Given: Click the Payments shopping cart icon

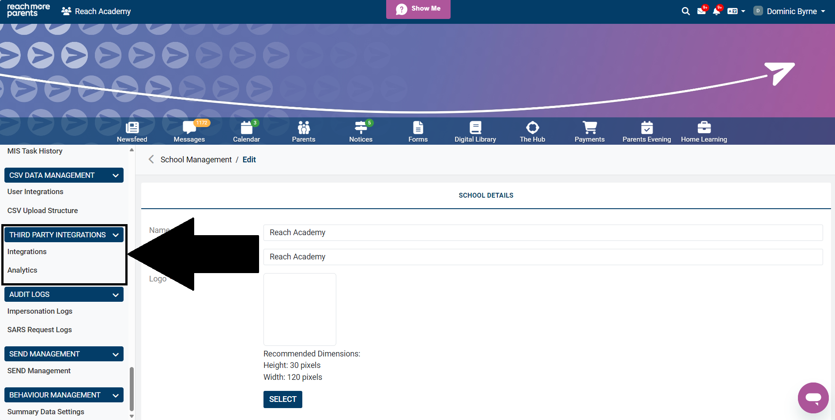Looking at the screenshot, I should tap(590, 128).
